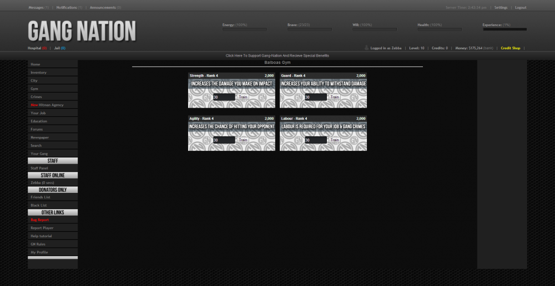Open Hitman Agency from the sidebar
The image size is (555, 286).
(50, 105)
